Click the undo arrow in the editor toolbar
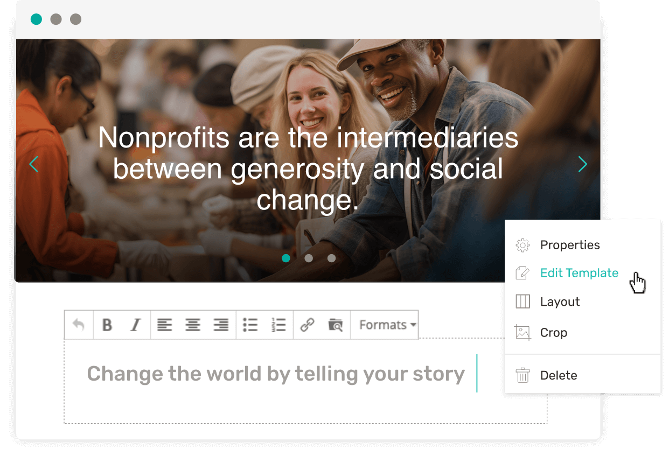 click(x=79, y=325)
